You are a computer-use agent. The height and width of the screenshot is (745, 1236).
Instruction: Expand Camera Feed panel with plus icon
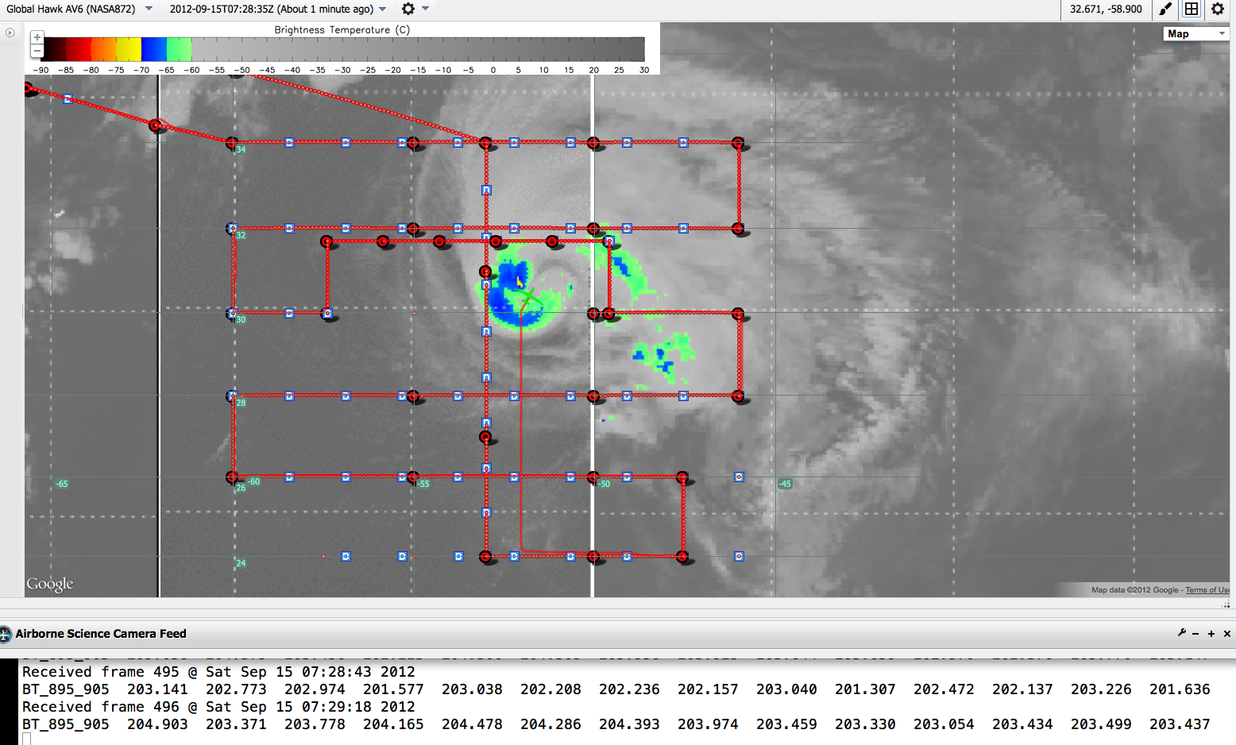point(1211,634)
